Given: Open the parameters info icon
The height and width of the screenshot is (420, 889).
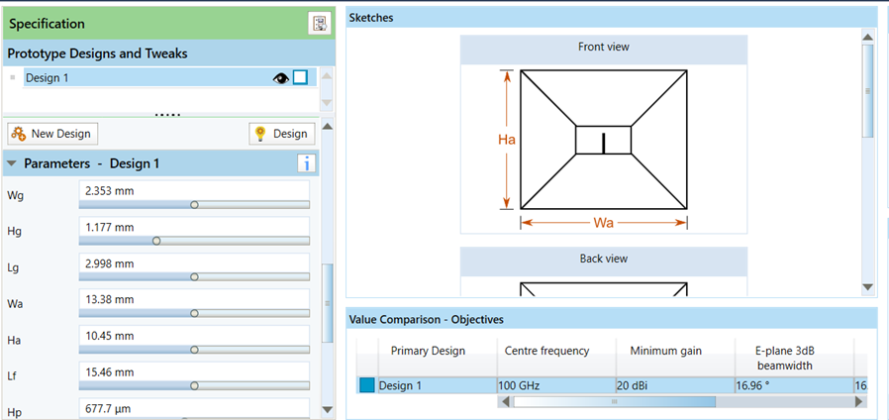Looking at the screenshot, I should pos(306,164).
